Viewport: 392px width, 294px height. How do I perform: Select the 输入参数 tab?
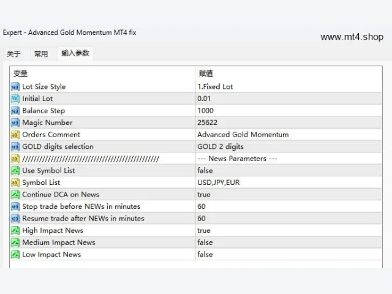pyautogui.click(x=75, y=53)
